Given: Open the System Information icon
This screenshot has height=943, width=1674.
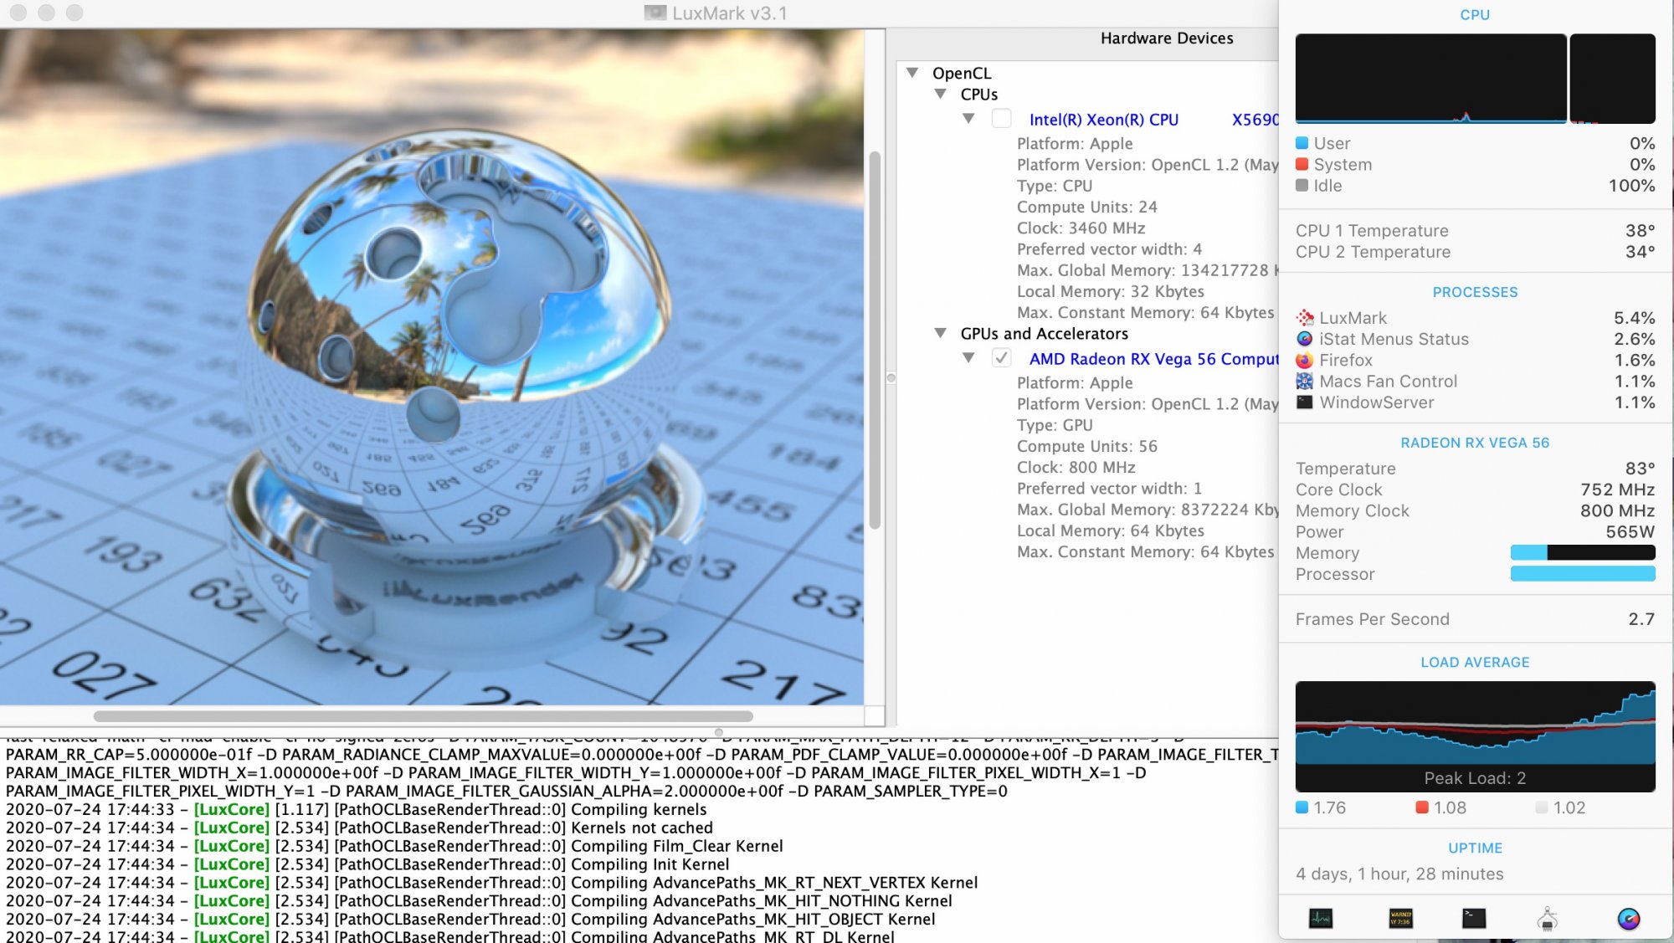Looking at the screenshot, I should pyautogui.click(x=1547, y=919).
